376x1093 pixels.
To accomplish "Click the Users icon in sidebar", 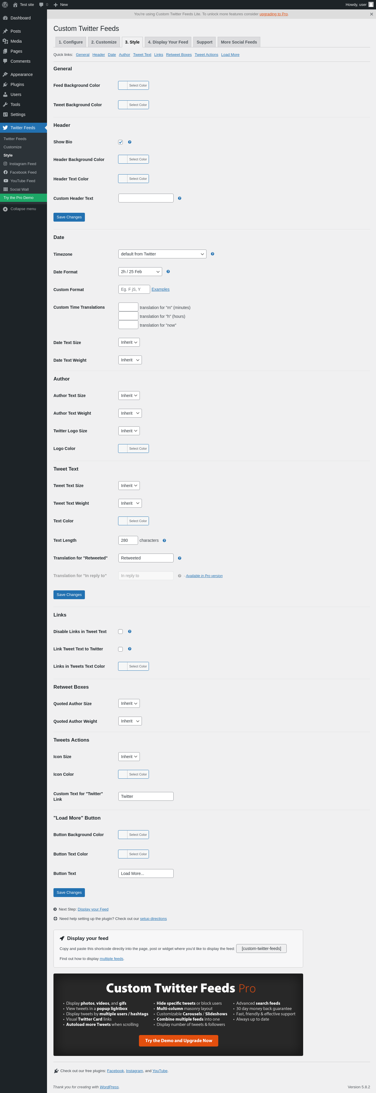I will click(x=6, y=95).
